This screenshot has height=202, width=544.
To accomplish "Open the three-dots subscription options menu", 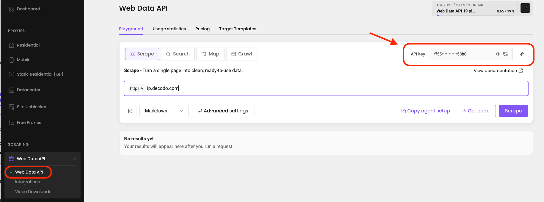I will [525, 8].
